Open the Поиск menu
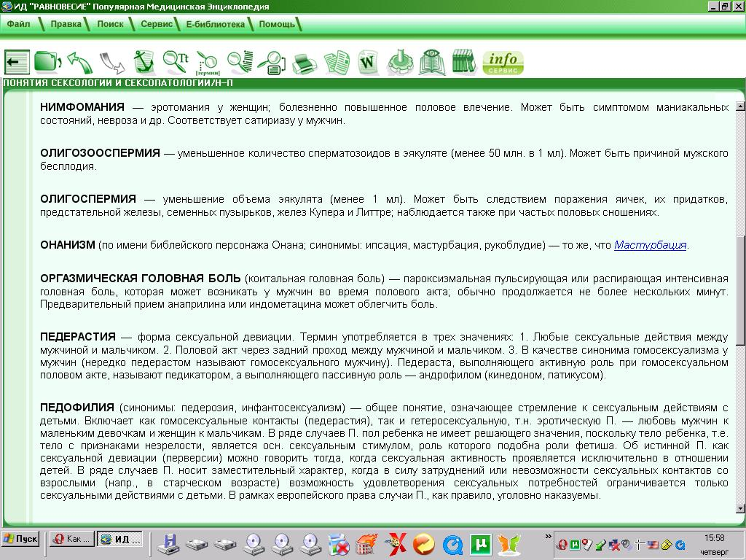Screen dimensions: 746x560 pyautogui.click(x=109, y=23)
